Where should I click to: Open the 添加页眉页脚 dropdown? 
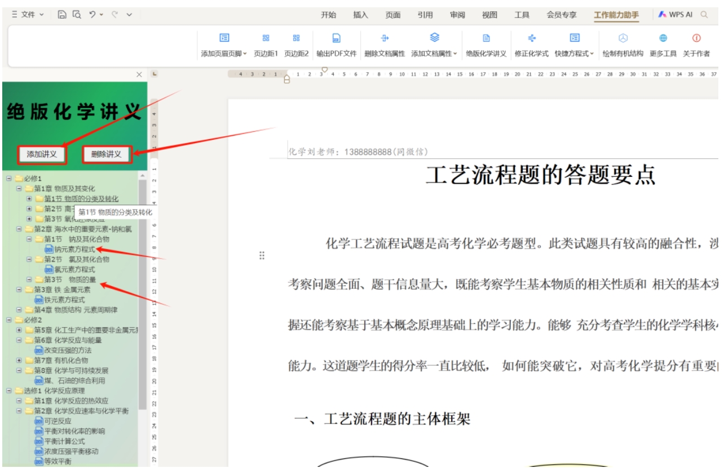pos(224,54)
